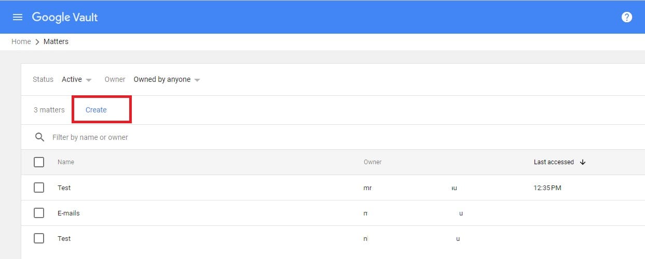Tick the checkbox in the bottom Test row
The height and width of the screenshot is (259, 645).
point(39,238)
